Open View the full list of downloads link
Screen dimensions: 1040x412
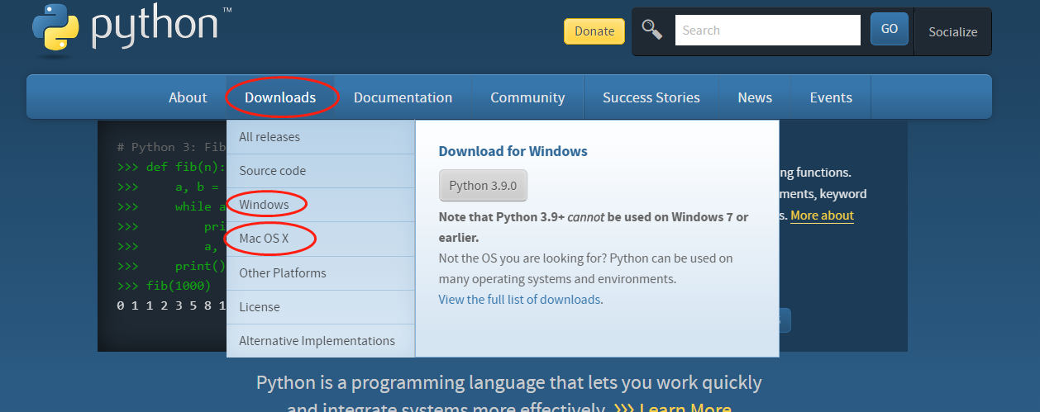pyautogui.click(x=521, y=299)
